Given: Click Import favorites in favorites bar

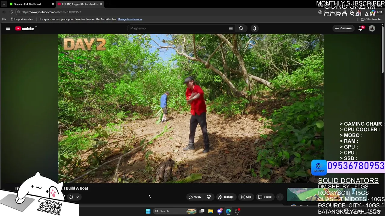Looking at the screenshot, I should coord(22,19).
